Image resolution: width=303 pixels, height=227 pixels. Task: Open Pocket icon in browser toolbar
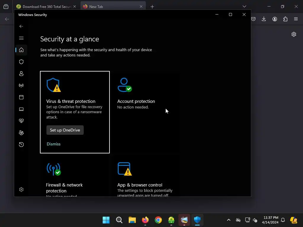[x=253, y=19]
